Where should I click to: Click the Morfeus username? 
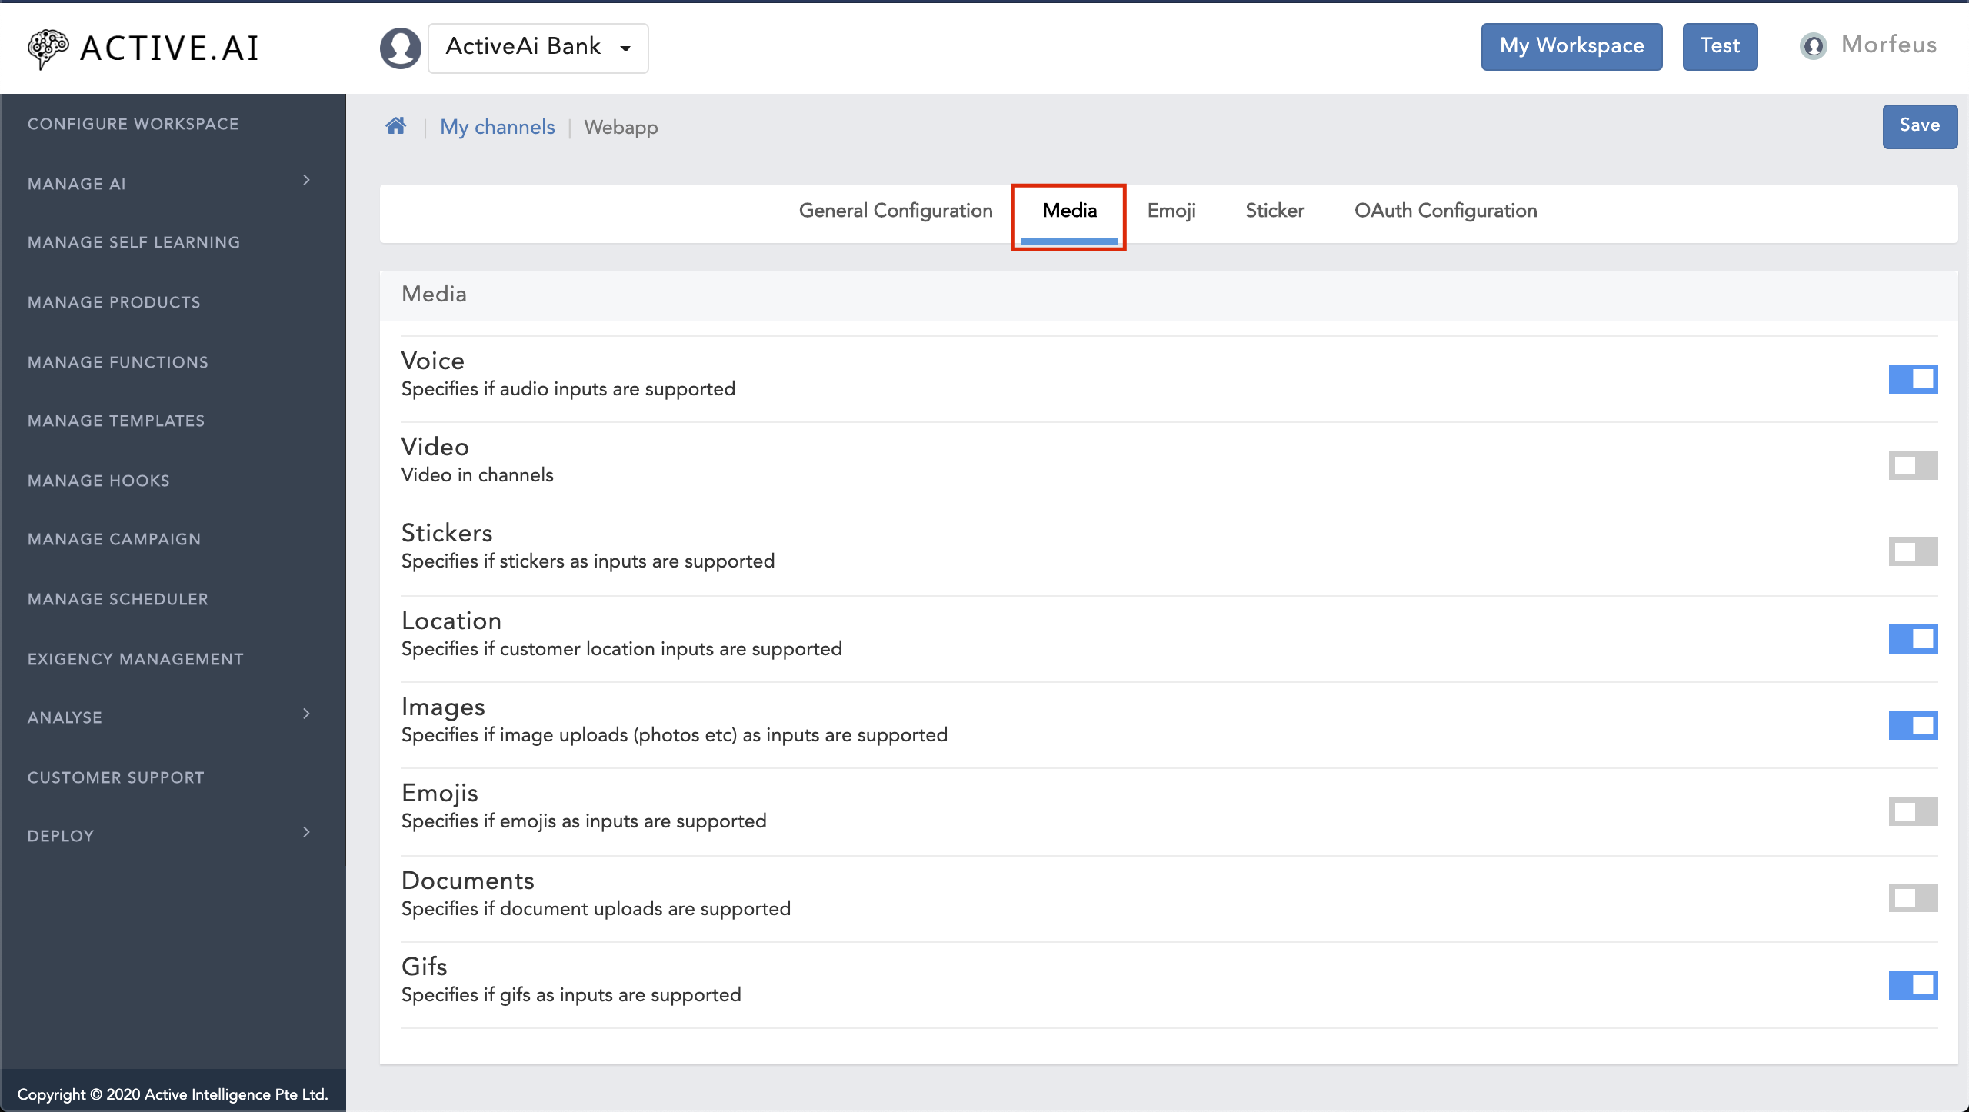tap(1888, 45)
